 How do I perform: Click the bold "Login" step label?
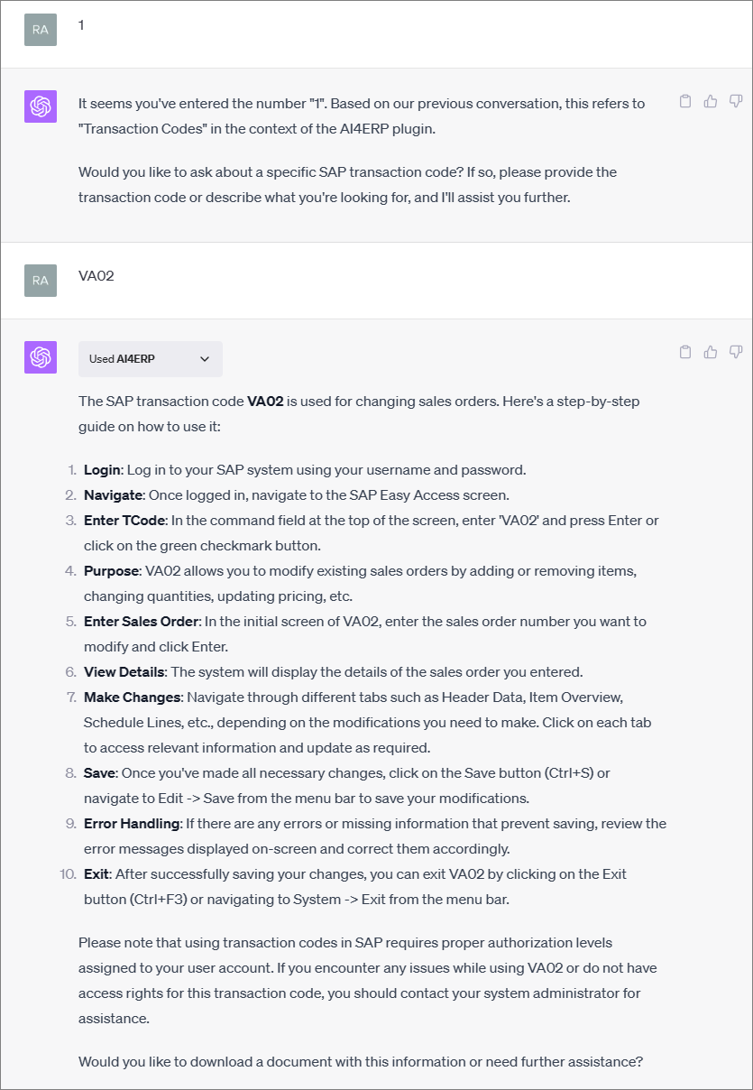pyautogui.click(x=102, y=470)
